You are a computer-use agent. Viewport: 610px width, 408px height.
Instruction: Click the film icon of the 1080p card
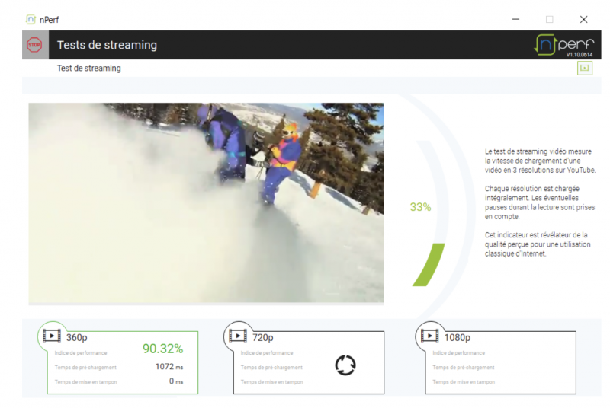pyautogui.click(x=430, y=336)
